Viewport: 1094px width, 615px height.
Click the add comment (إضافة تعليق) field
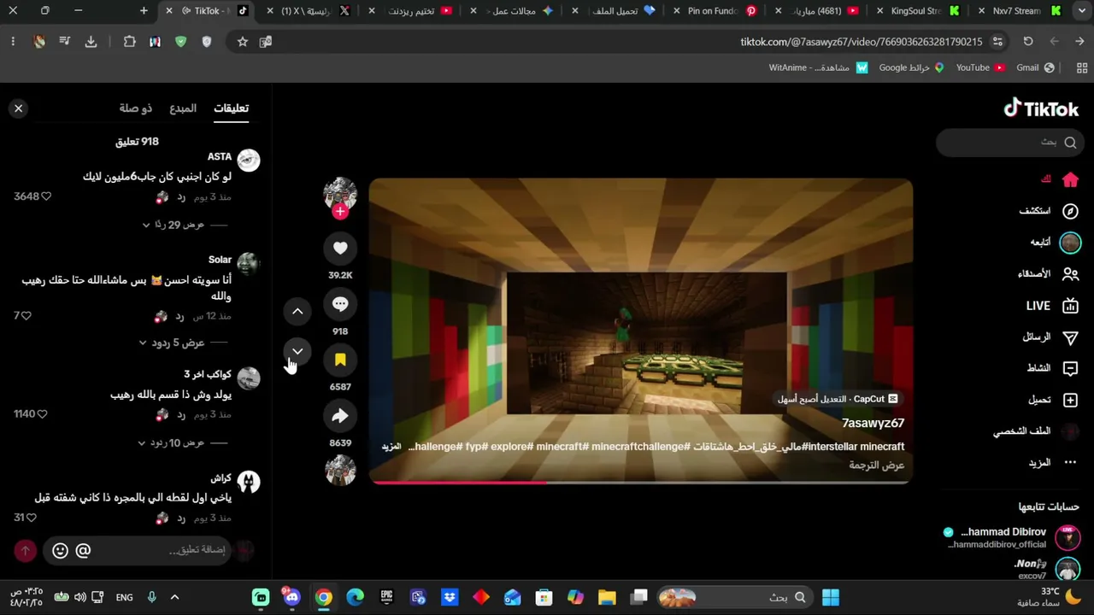point(137,550)
